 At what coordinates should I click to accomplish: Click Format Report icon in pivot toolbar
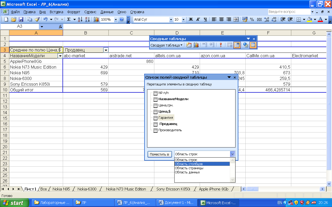click(x=189, y=45)
